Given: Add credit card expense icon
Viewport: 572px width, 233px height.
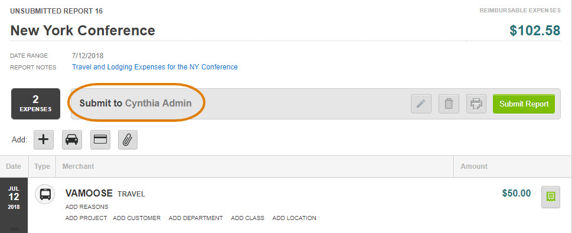Looking at the screenshot, I should pos(100,139).
